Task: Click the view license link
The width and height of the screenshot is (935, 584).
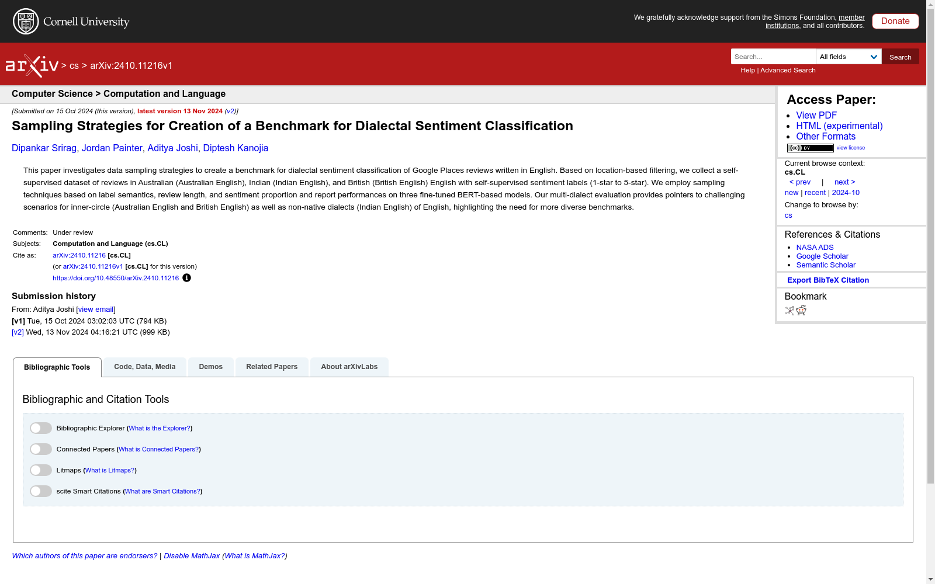Action: pos(851,148)
